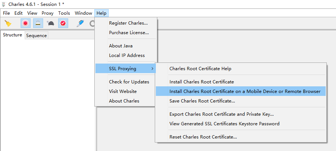Choose Purchase License... menu entry
The height and width of the screenshot is (151, 336).
(x=126, y=33)
